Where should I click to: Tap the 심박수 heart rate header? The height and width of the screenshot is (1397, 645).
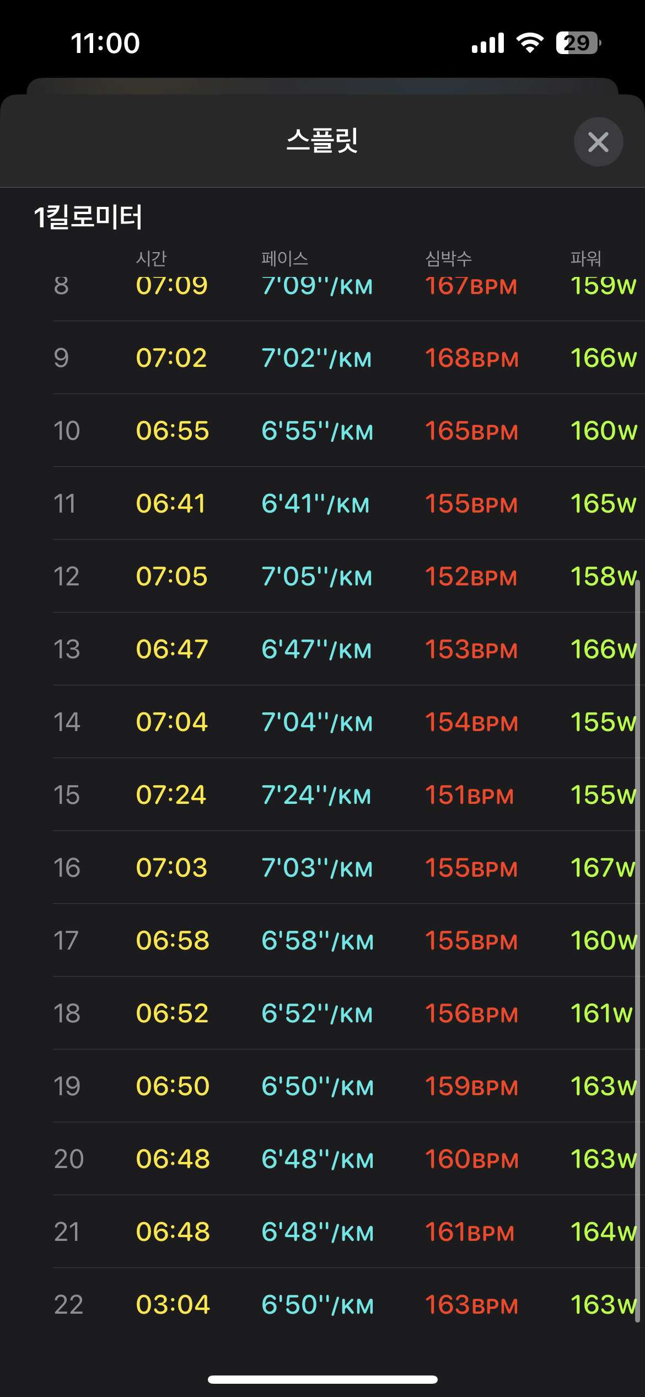[x=448, y=258]
